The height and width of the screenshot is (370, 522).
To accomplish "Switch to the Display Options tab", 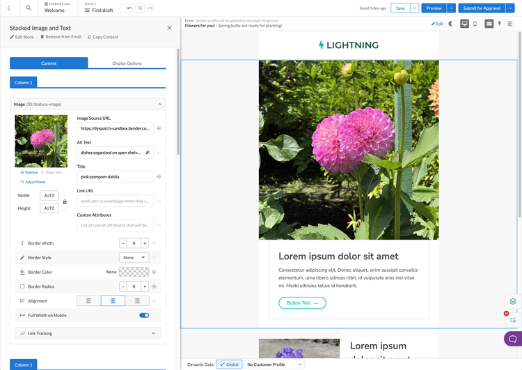I will [x=127, y=63].
